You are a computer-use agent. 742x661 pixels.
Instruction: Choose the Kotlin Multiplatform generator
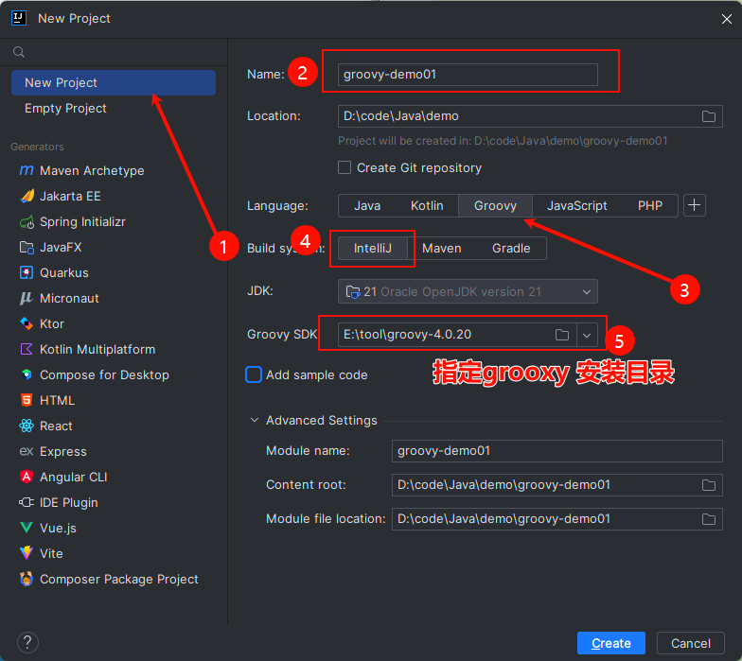114,349
